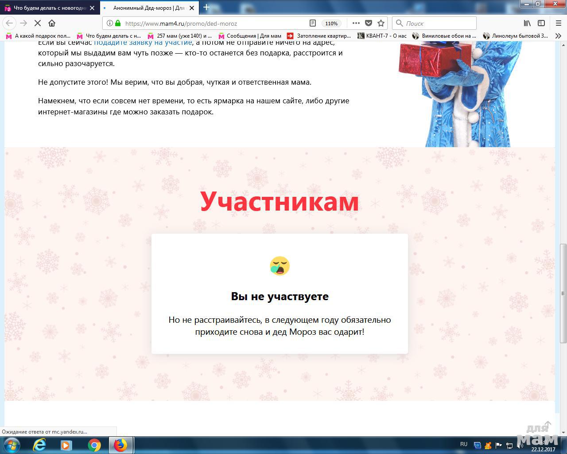Bookmark this page with star icon

coord(381,23)
